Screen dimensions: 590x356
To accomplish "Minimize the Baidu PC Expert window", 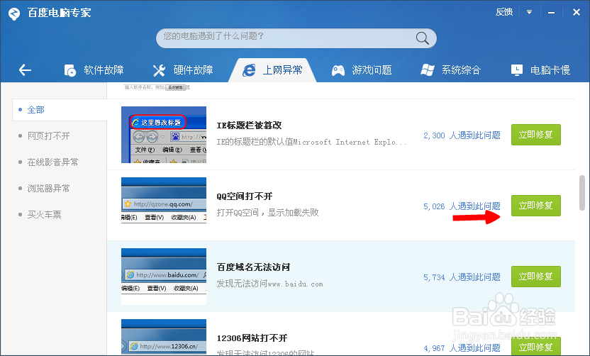I will (551, 13).
